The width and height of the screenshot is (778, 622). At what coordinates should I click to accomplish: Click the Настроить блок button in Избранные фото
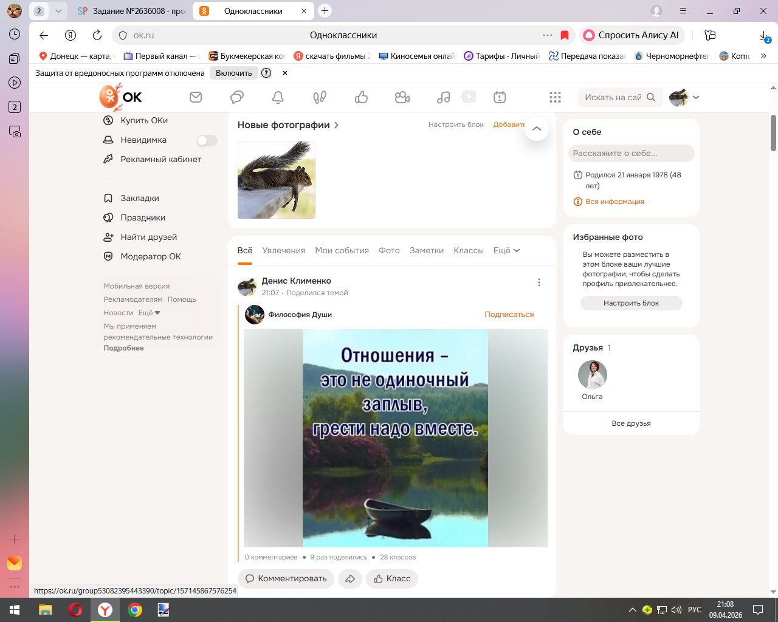pyautogui.click(x=632, y=303)
